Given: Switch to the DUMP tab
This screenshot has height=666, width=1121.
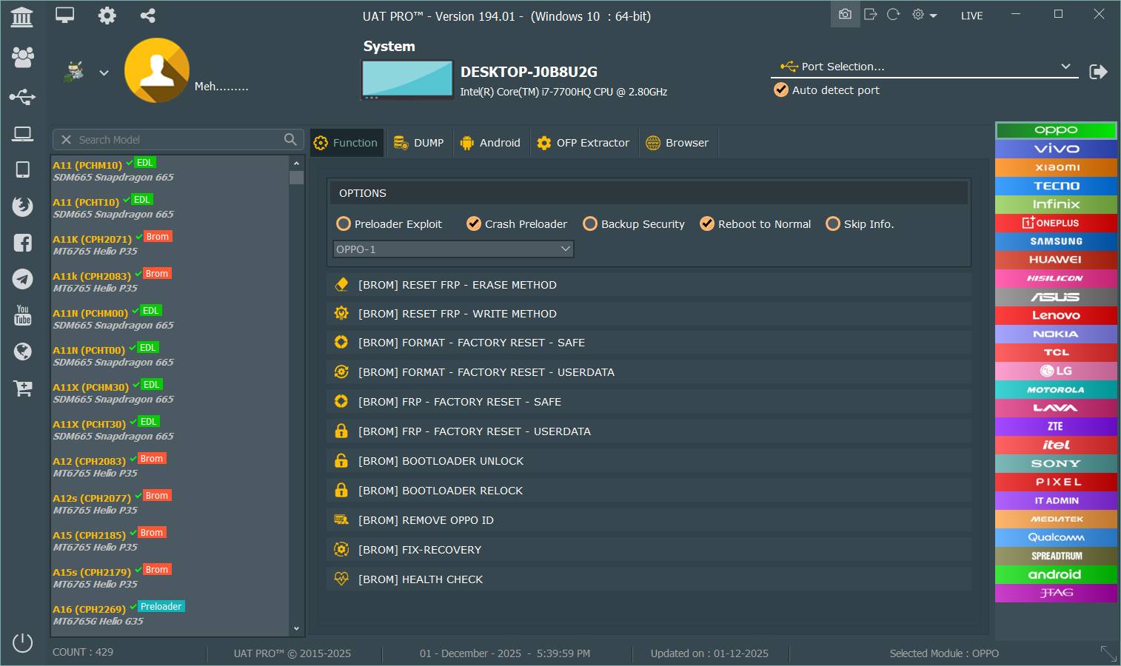Looking at the screenshot, I should coord(419,143).
